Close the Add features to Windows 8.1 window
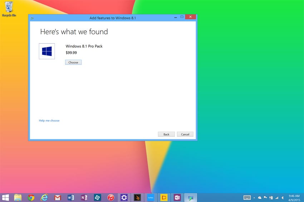 [190, 17]
